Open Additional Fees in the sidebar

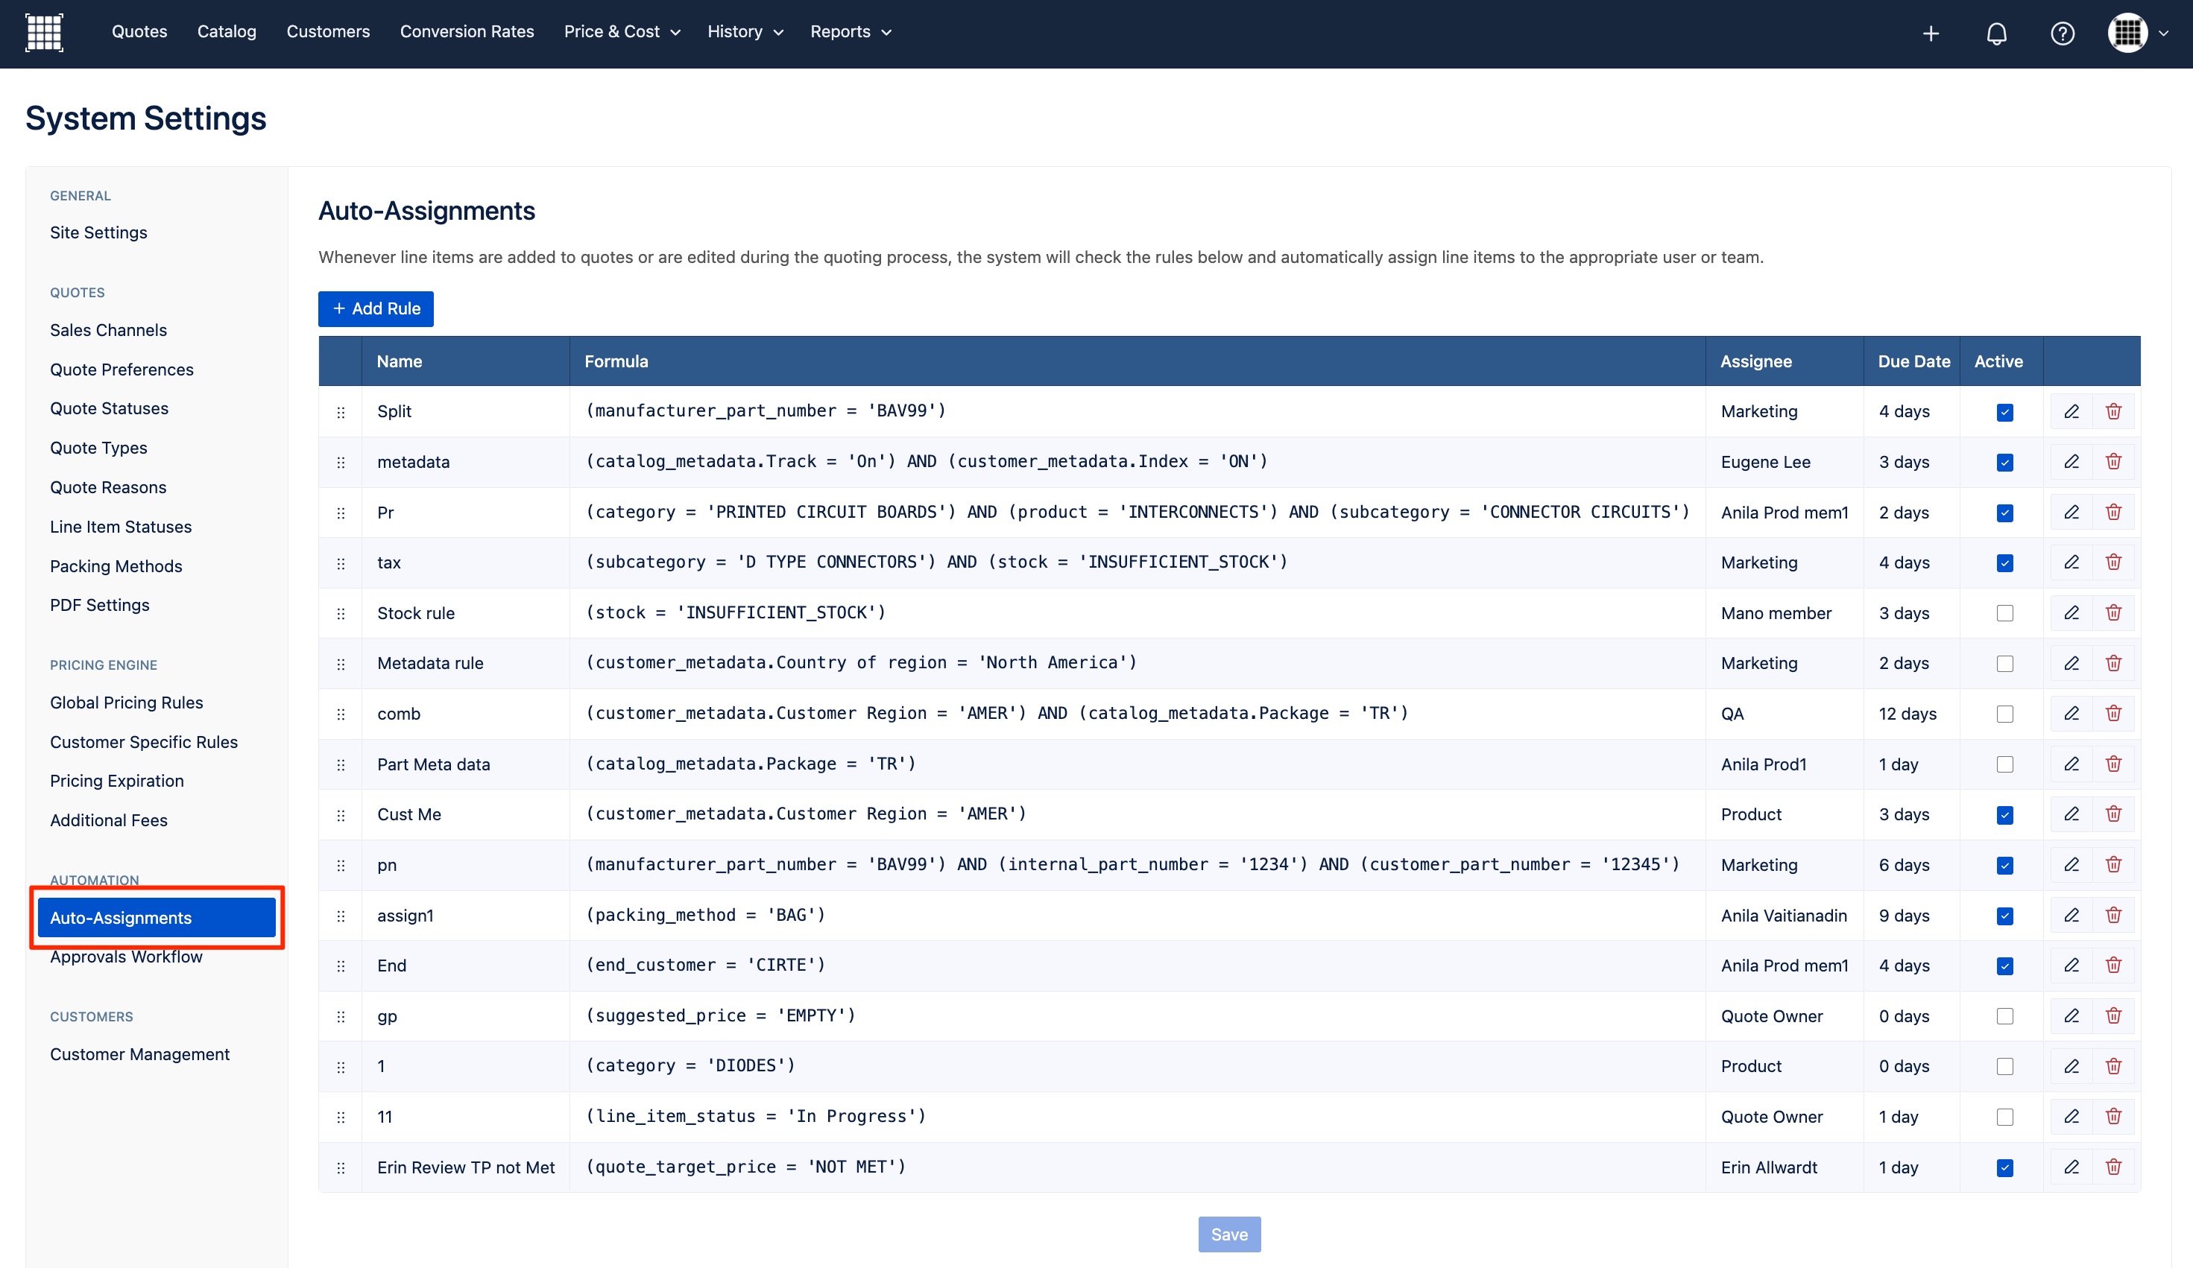(x=109, y=820)
